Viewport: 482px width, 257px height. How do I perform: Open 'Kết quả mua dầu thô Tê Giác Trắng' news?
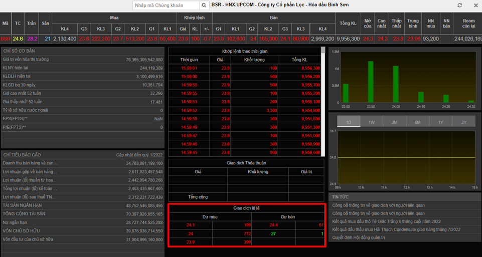[x=387, y=221]
